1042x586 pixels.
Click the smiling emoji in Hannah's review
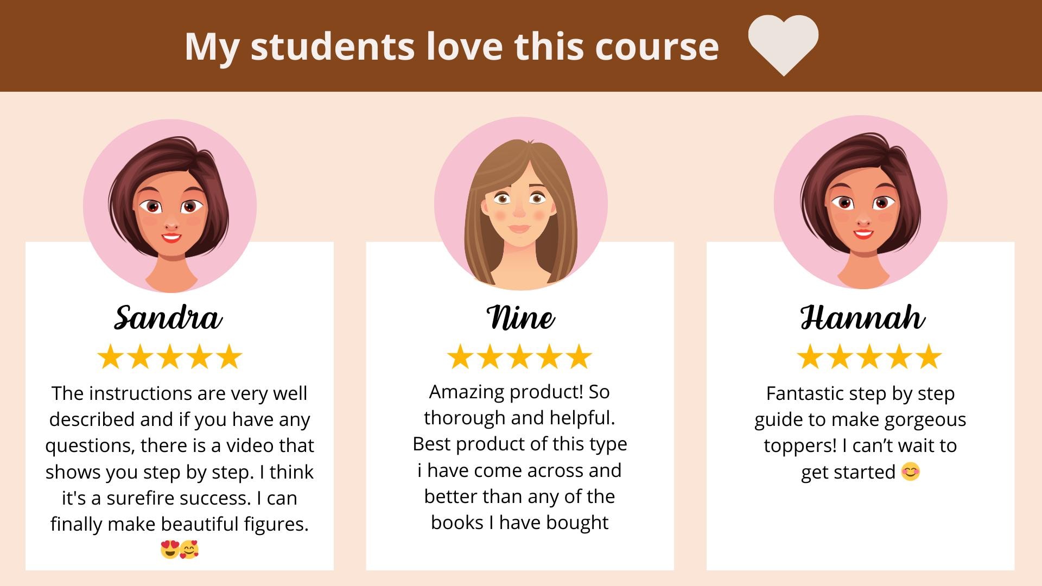(x=911, y=472)
